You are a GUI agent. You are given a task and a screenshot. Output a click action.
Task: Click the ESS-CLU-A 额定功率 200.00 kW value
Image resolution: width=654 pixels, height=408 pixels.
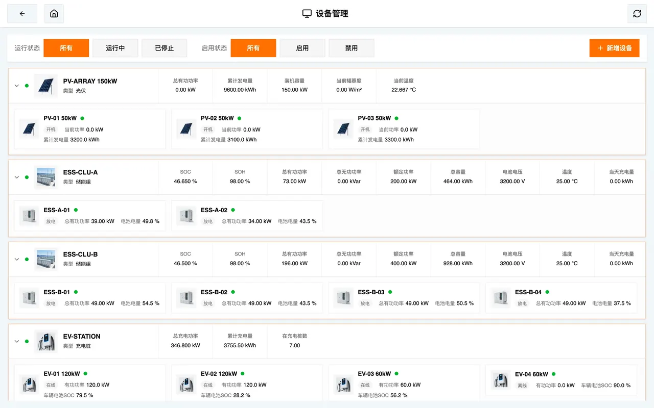(x=404, y=181)
